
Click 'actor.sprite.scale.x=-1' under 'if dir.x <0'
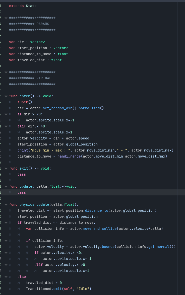pos(50,120)
